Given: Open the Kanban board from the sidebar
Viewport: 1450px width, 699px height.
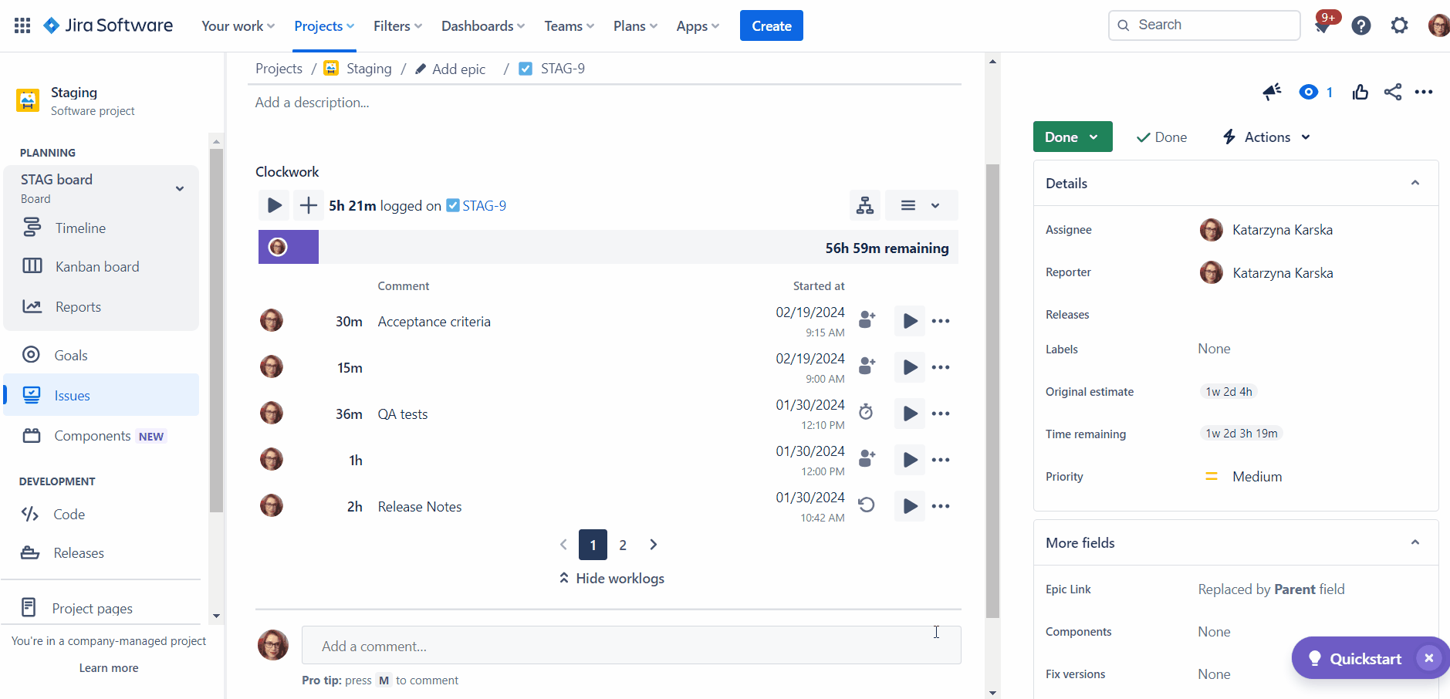Looking at the screenshot, I should pyautogui.click(x=97, y=266).
